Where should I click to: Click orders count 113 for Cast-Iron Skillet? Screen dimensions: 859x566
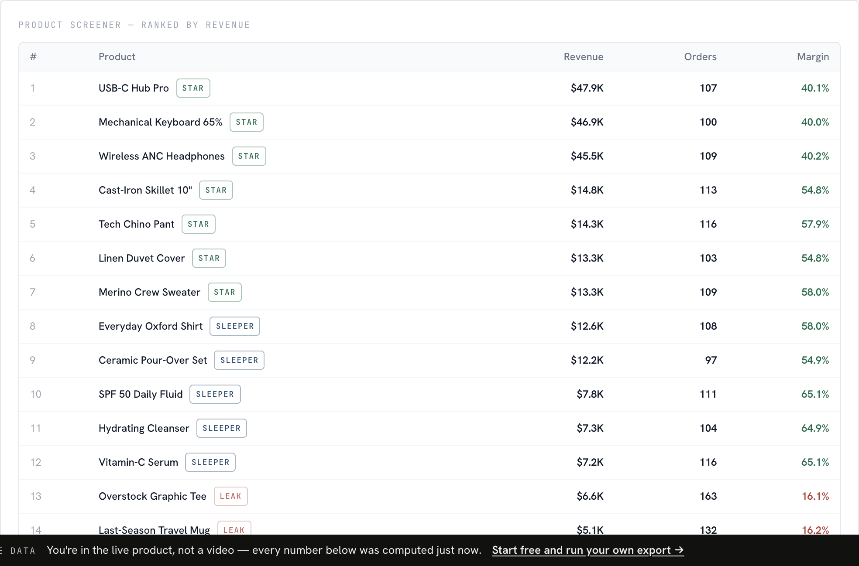pyautogui.click(x=708, y=190)
